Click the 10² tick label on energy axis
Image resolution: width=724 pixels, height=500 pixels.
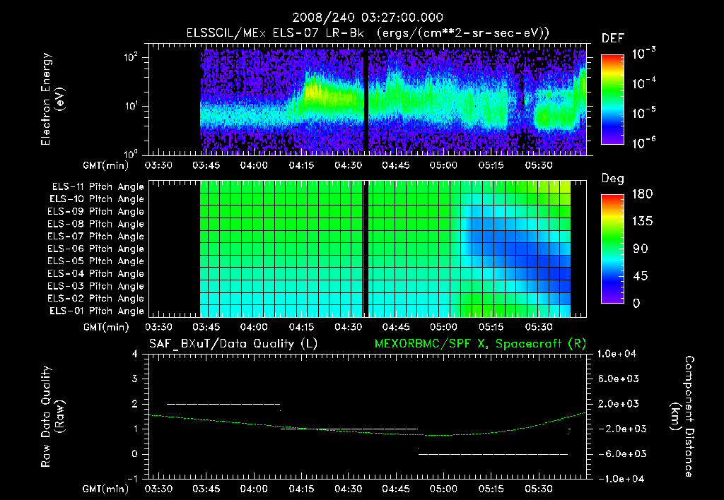coord(130,57)
